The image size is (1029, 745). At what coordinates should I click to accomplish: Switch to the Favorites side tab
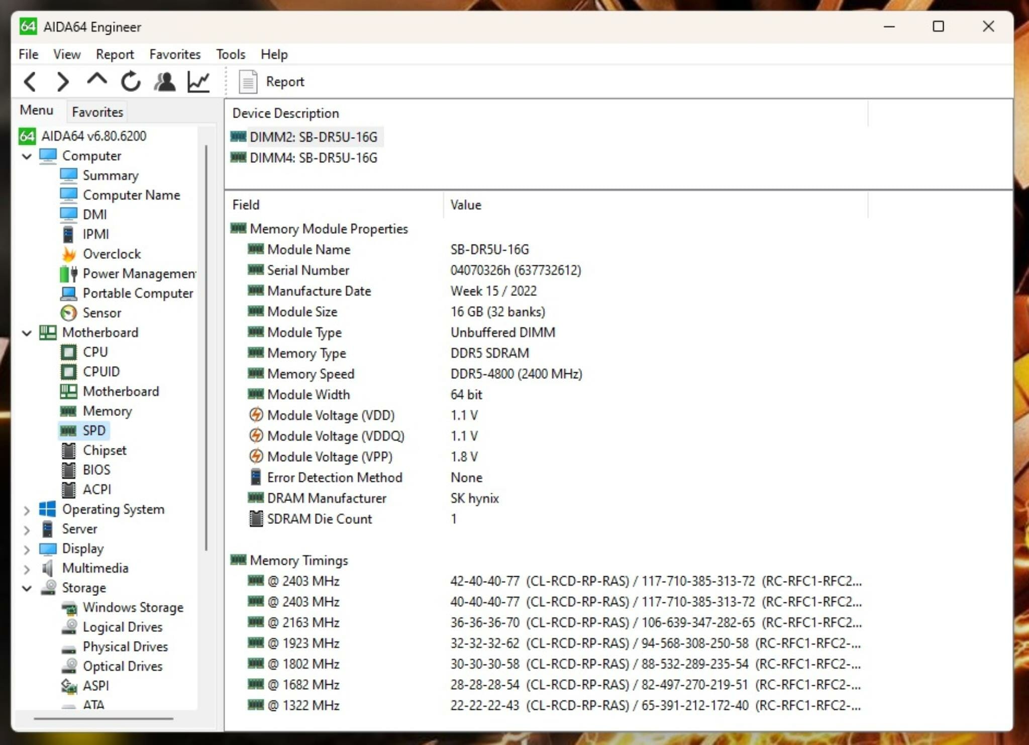coord(97,112)
